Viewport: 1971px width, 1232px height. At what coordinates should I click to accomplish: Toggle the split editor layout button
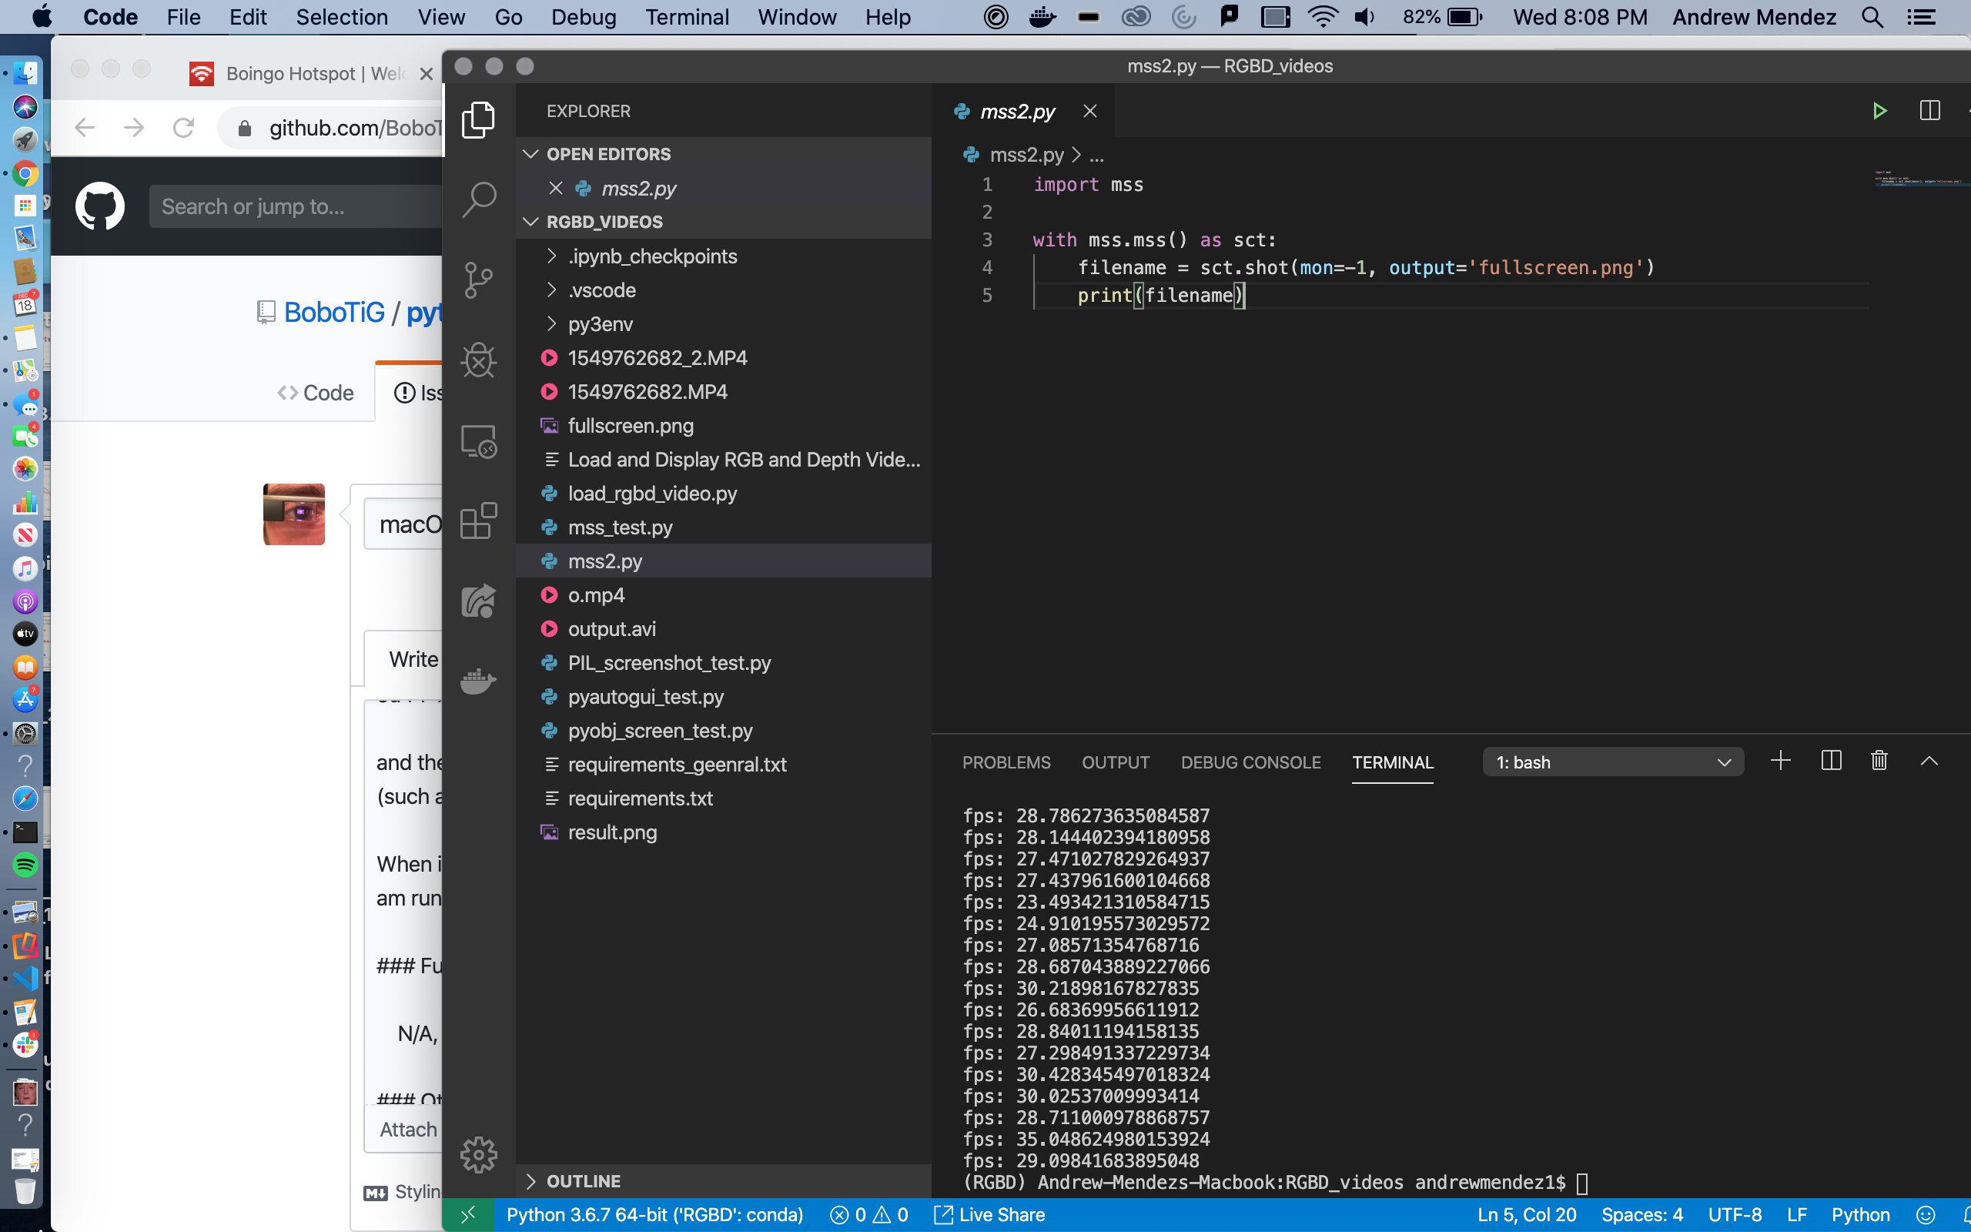pyautogui.click(x=1929, y=111)
